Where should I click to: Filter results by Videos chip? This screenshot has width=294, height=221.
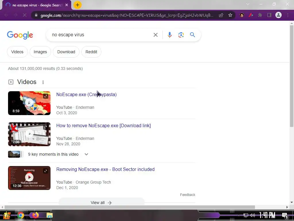(x=17, y=52)
